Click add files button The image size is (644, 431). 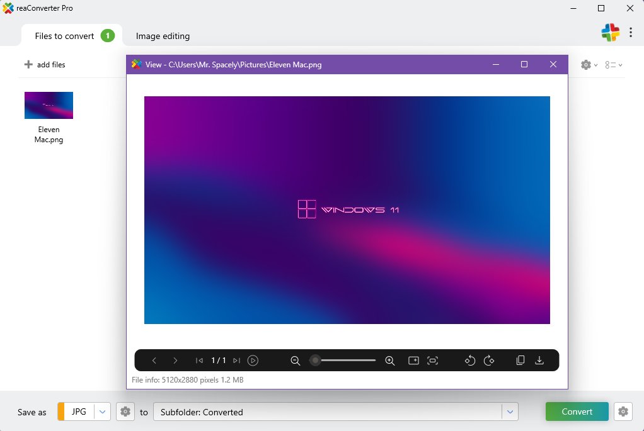(x=45, y=64)
